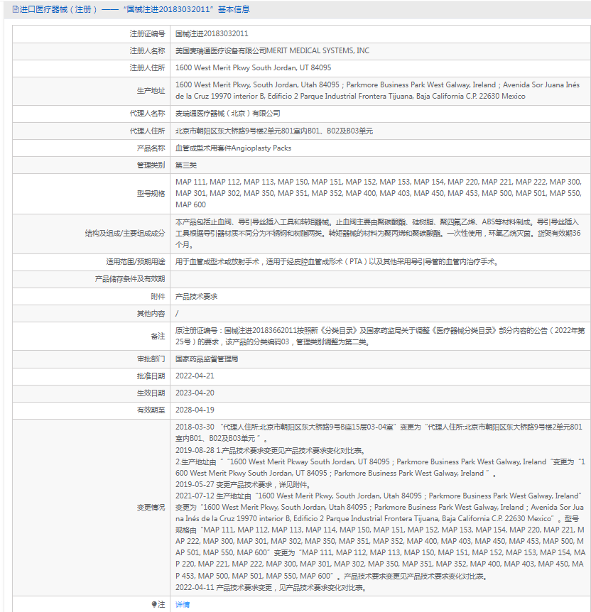Click the page title 进口医疗器械（注册）基本信息
Viewport: 591px width, 612px height.
(134, 9)
